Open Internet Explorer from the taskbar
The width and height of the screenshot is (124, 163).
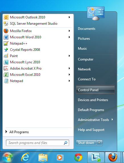25,157
